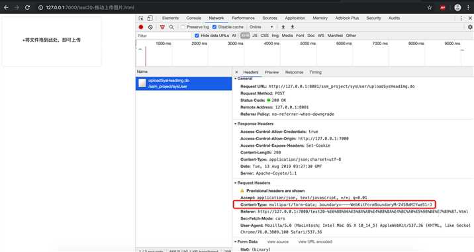Image resolution: width=474 pixels, height=252 pixels.
Task: Filter requests by Img
Action: 275,36
